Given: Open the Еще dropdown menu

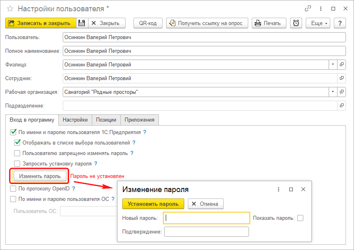Looking at the screenshot, I should click(x=318, y=23).
